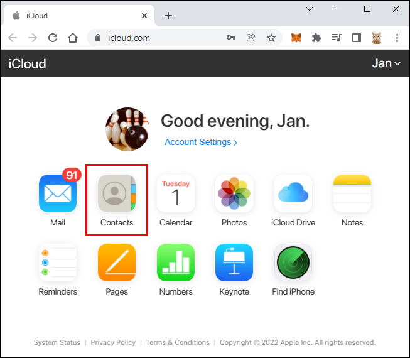This screenshot has width=410, height=358.
Task: Click the saved passwords key icon
Action: coord(231,38)
